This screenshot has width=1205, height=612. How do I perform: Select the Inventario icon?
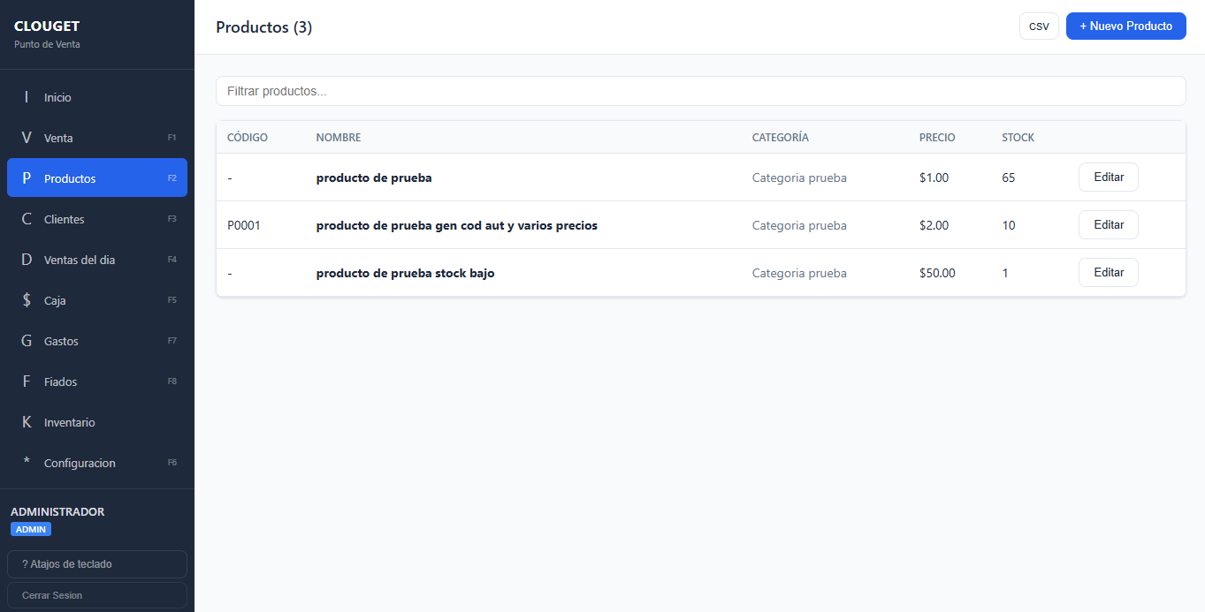point(26,422)
